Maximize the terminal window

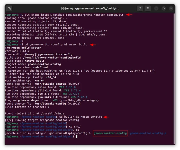pyautogui.click(x=164, y=8)
